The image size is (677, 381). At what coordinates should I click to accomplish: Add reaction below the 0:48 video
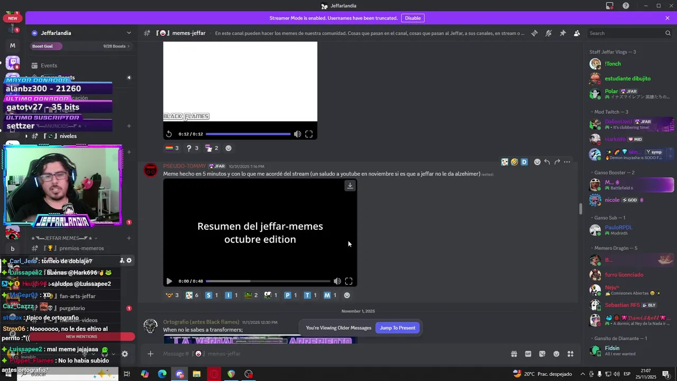pyautogui.click(x=347, y=295)
